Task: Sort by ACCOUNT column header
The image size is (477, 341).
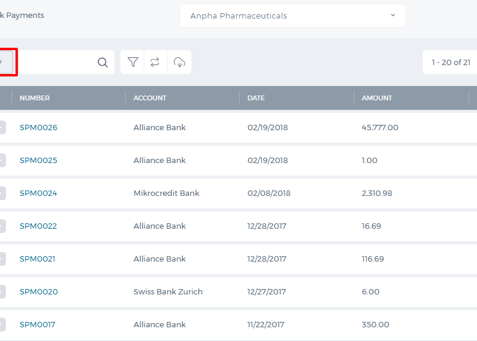Action: [x=150, y=98]
